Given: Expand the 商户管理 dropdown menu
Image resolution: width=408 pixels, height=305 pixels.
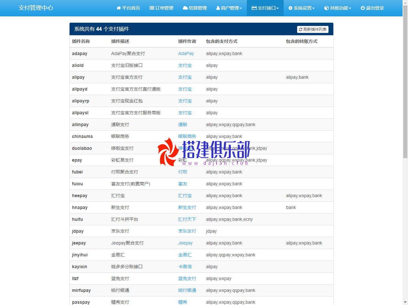Looking at the screenshot, I should (x=229, y=8).
